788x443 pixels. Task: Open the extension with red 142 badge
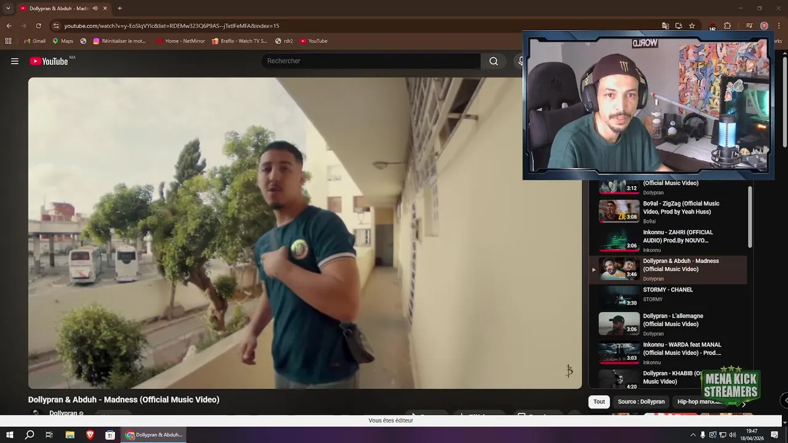[712, 26]
